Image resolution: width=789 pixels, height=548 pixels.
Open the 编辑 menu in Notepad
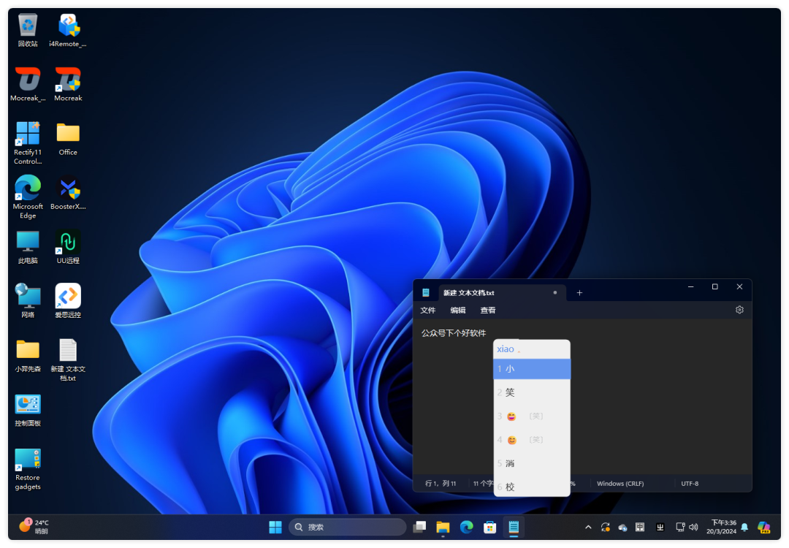point(458,311)
